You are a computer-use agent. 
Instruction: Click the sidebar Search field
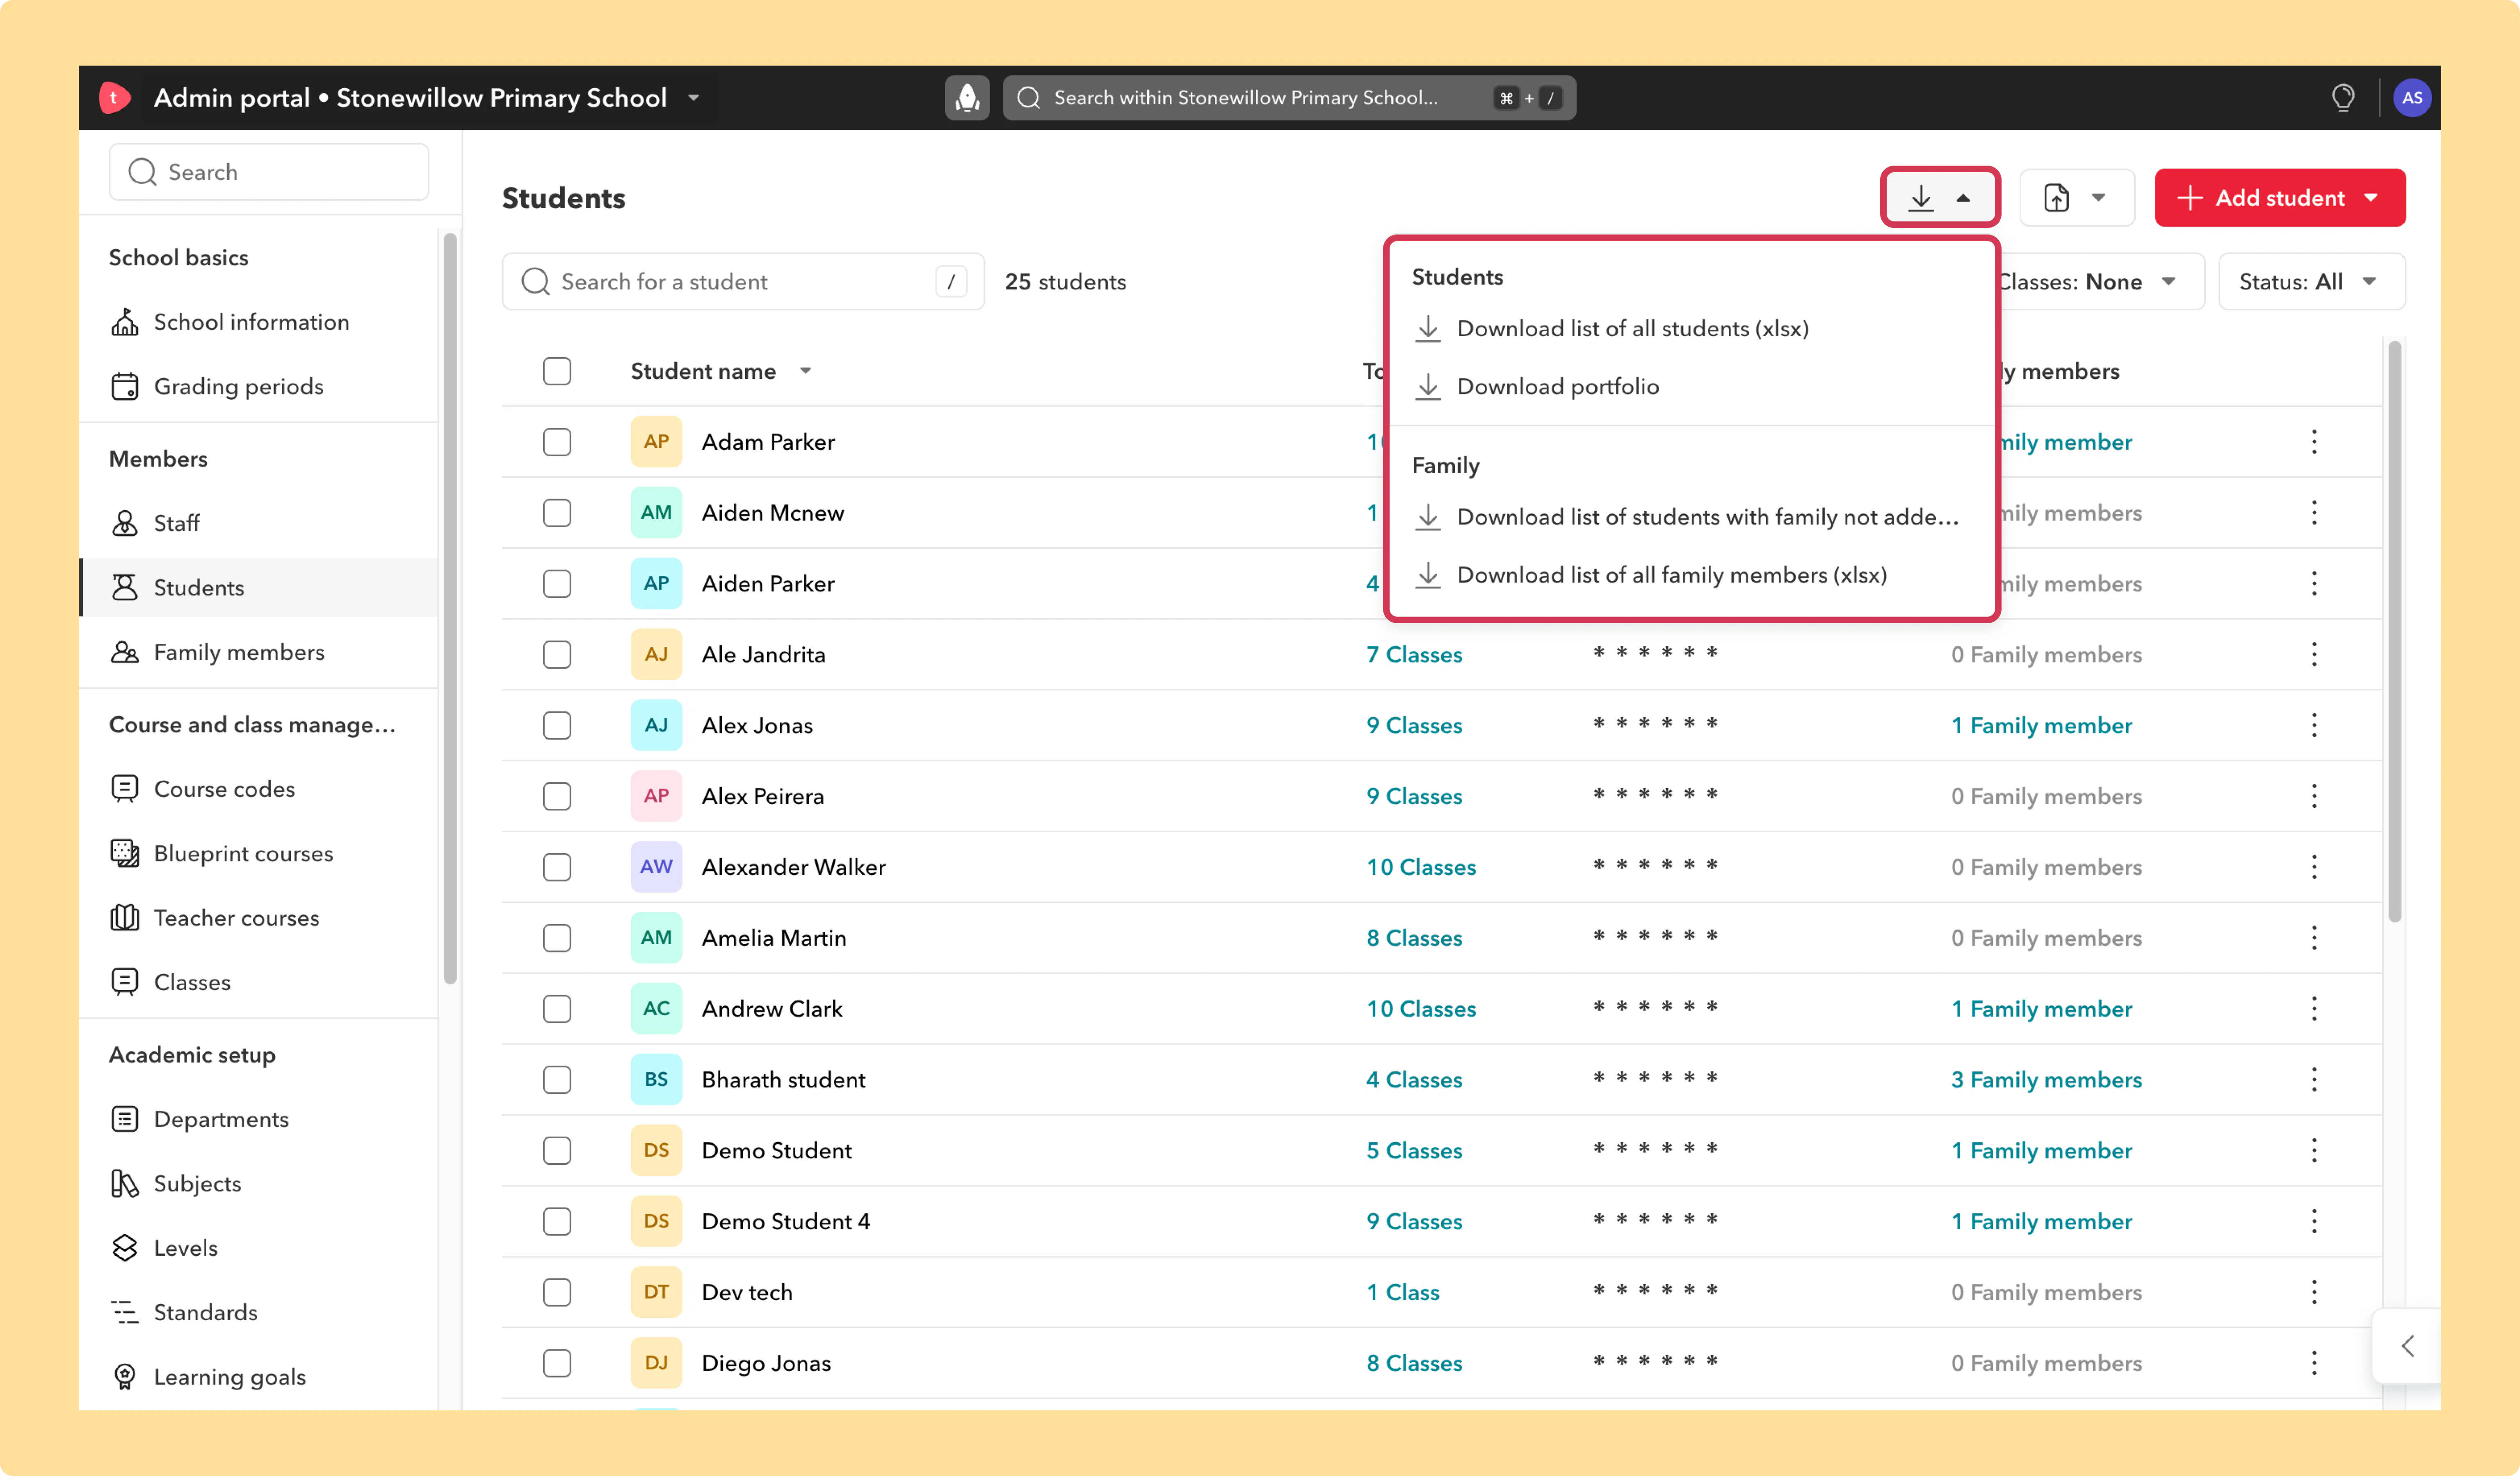269,172
